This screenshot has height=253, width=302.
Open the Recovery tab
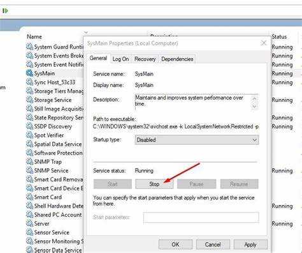[145, 59]
